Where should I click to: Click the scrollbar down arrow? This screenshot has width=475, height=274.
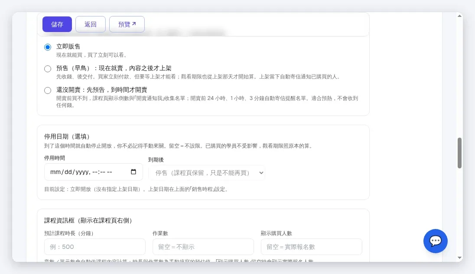click(459, 258)
